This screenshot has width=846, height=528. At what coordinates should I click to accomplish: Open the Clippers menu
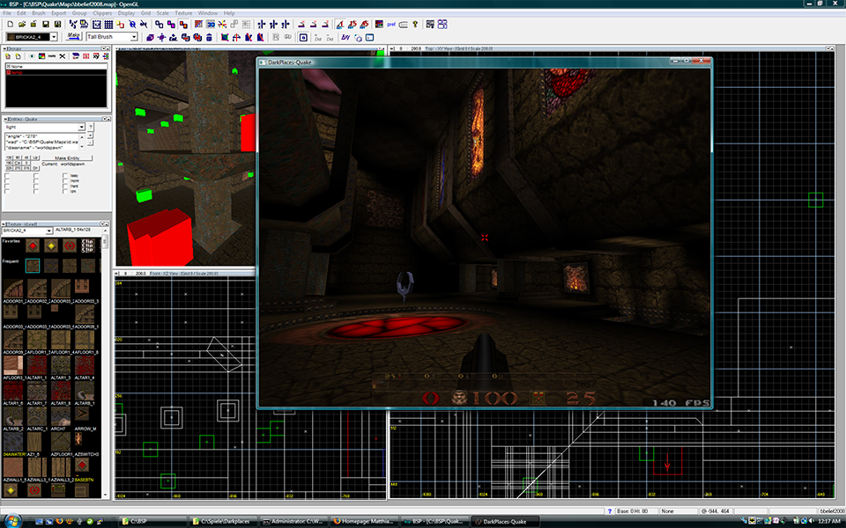coord(104,14)
